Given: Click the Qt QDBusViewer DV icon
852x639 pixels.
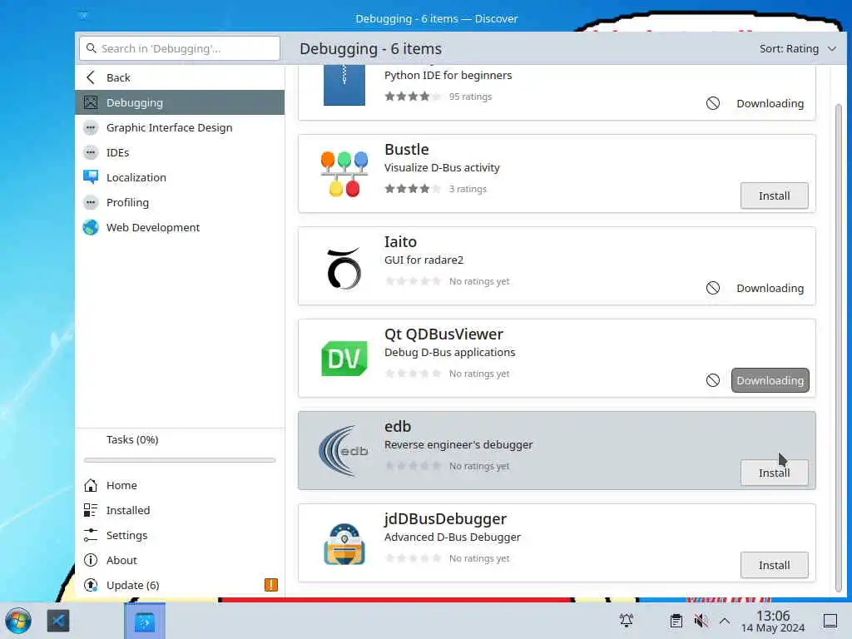Looking at the screenshot, I should point(344,359).
